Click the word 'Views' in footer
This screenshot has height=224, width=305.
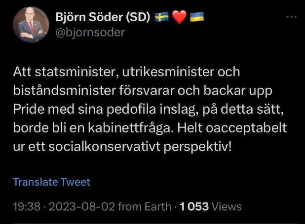point(227,206)
